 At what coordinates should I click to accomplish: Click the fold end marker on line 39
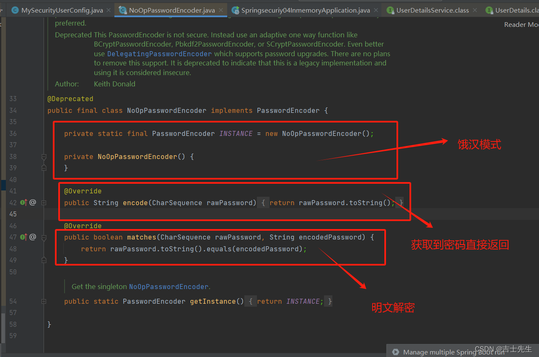pyautogui.click(x=44, y=168)
